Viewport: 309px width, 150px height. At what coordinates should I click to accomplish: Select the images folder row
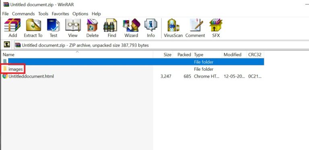(133, 69)
